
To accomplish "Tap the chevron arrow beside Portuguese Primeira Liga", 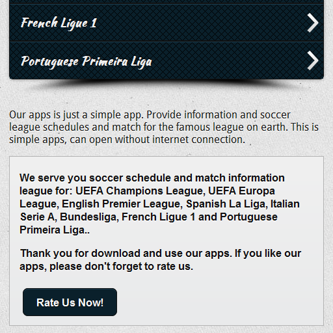I will point(313,60).
